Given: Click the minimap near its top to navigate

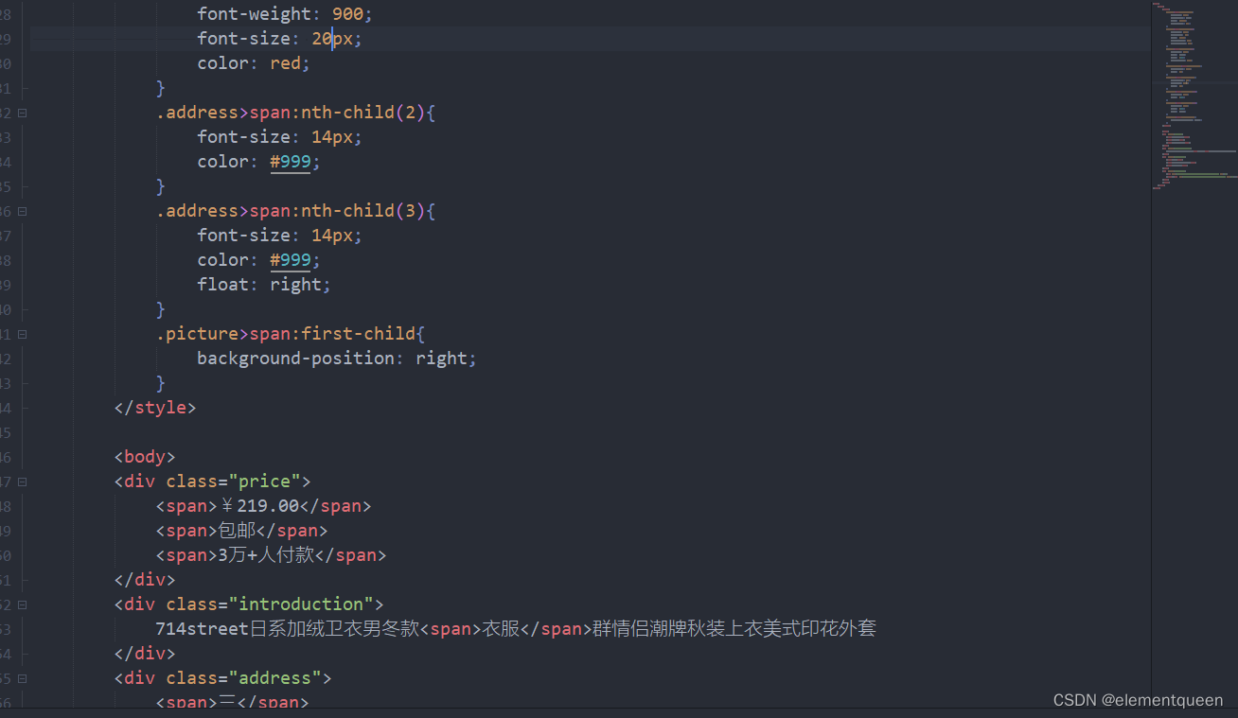Looking at the screenshot, I should point(1183,28).
